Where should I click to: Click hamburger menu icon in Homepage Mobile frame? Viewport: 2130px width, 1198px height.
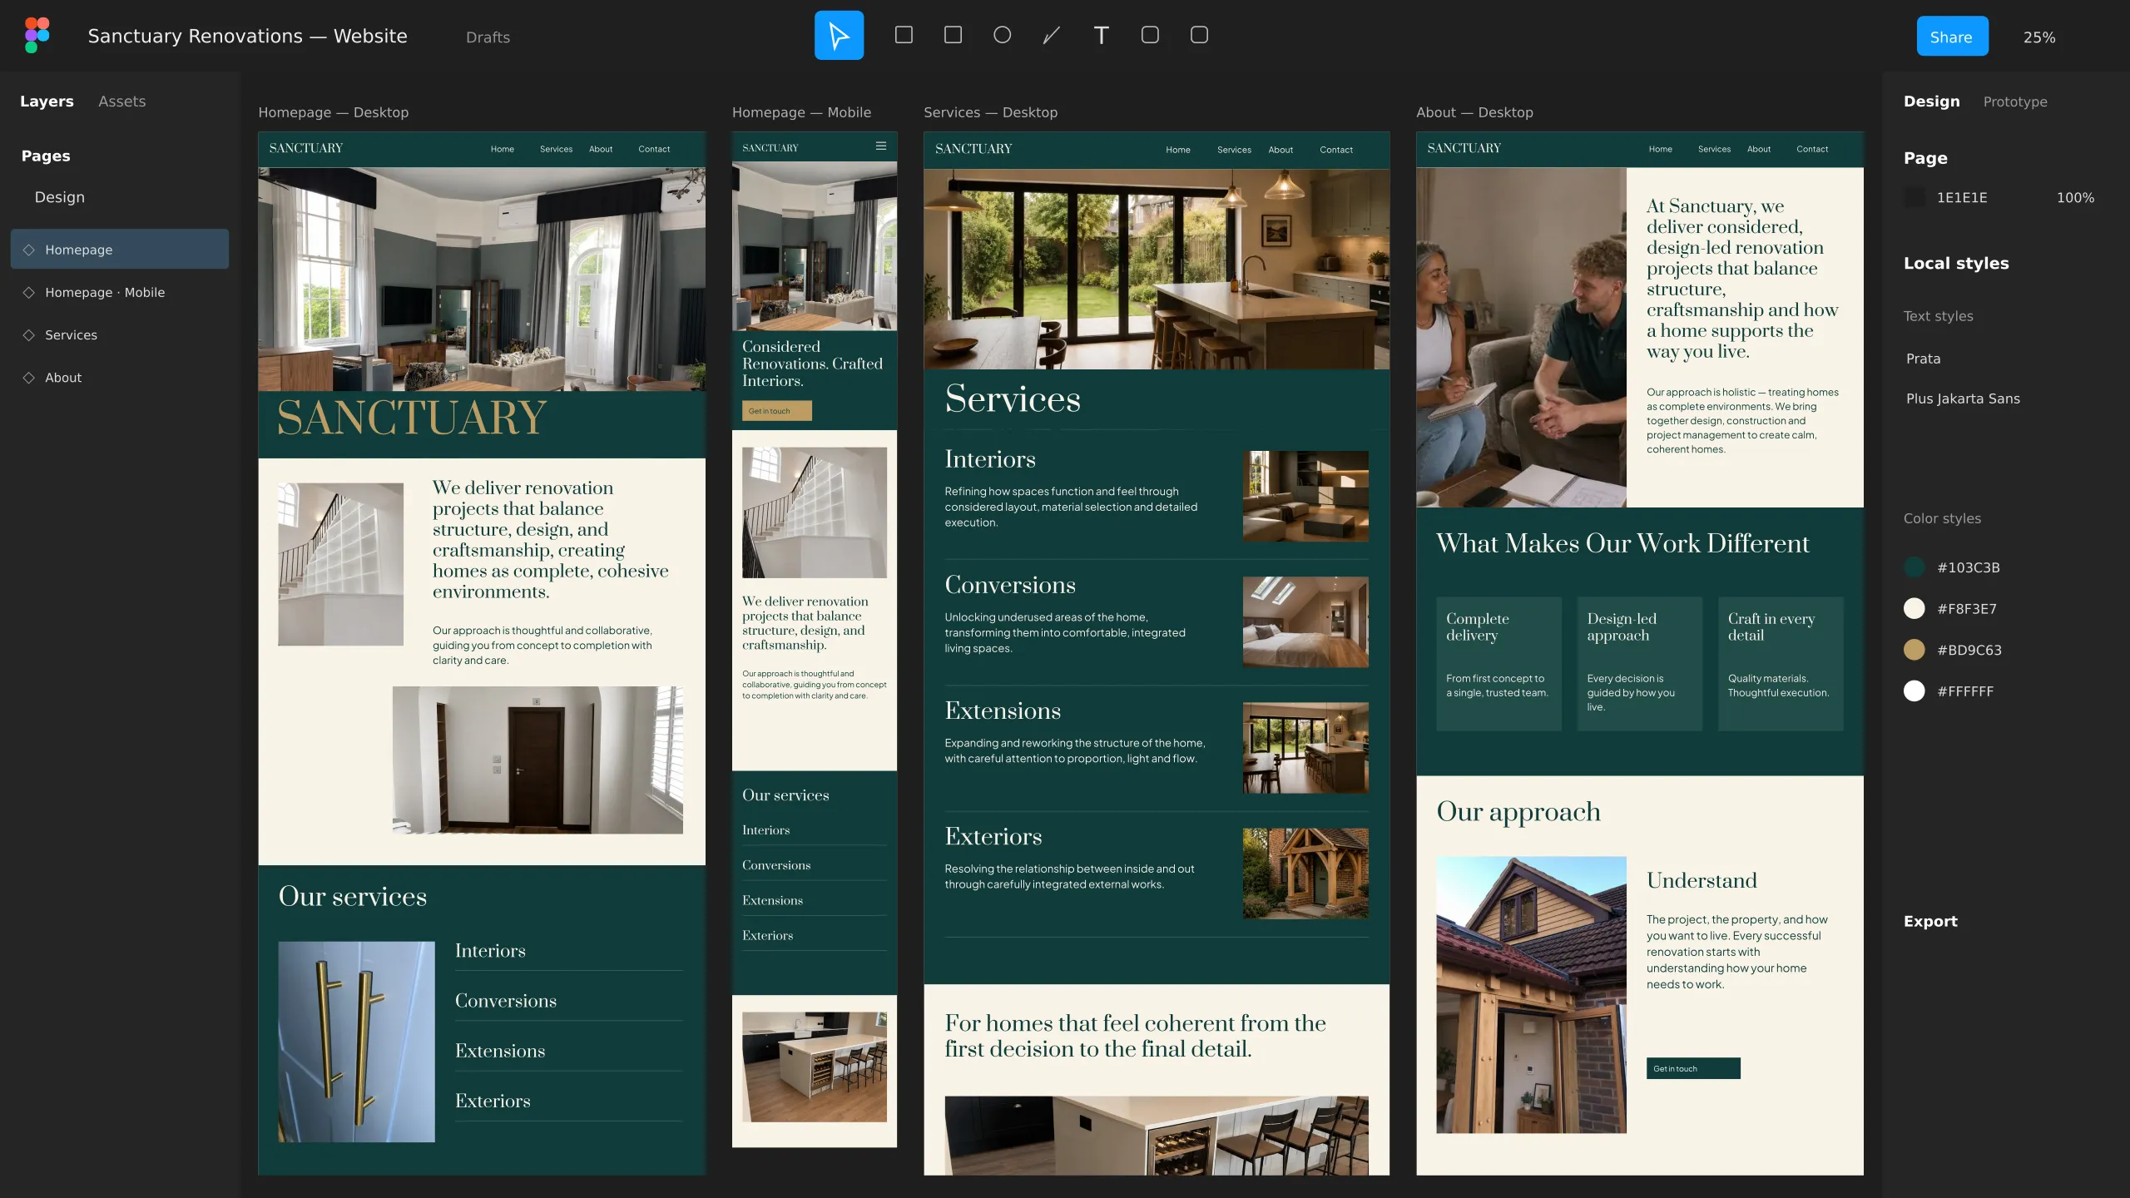coord(881,146)
